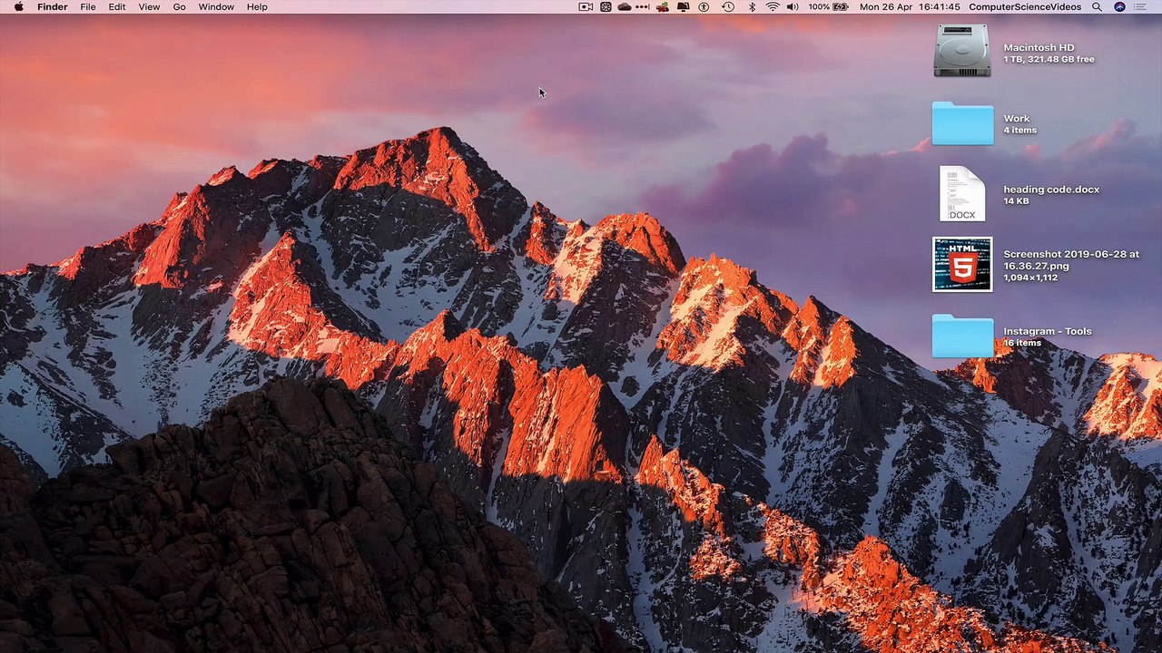
Task: Click the screen recording camera icon
Action: coord(586,6)
